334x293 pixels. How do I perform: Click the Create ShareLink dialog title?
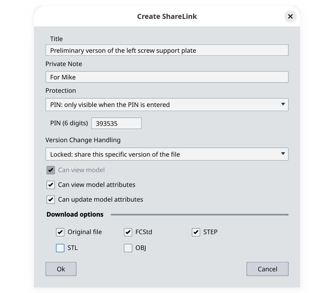(167, 16)
